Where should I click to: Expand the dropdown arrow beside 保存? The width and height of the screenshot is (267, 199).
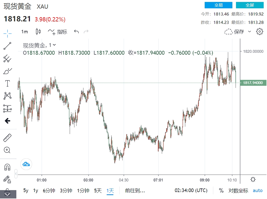(x=250, y=32)
